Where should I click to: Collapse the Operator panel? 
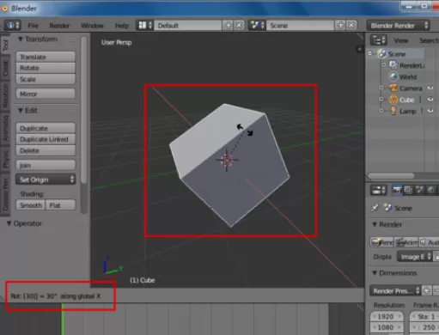point(9,223)
